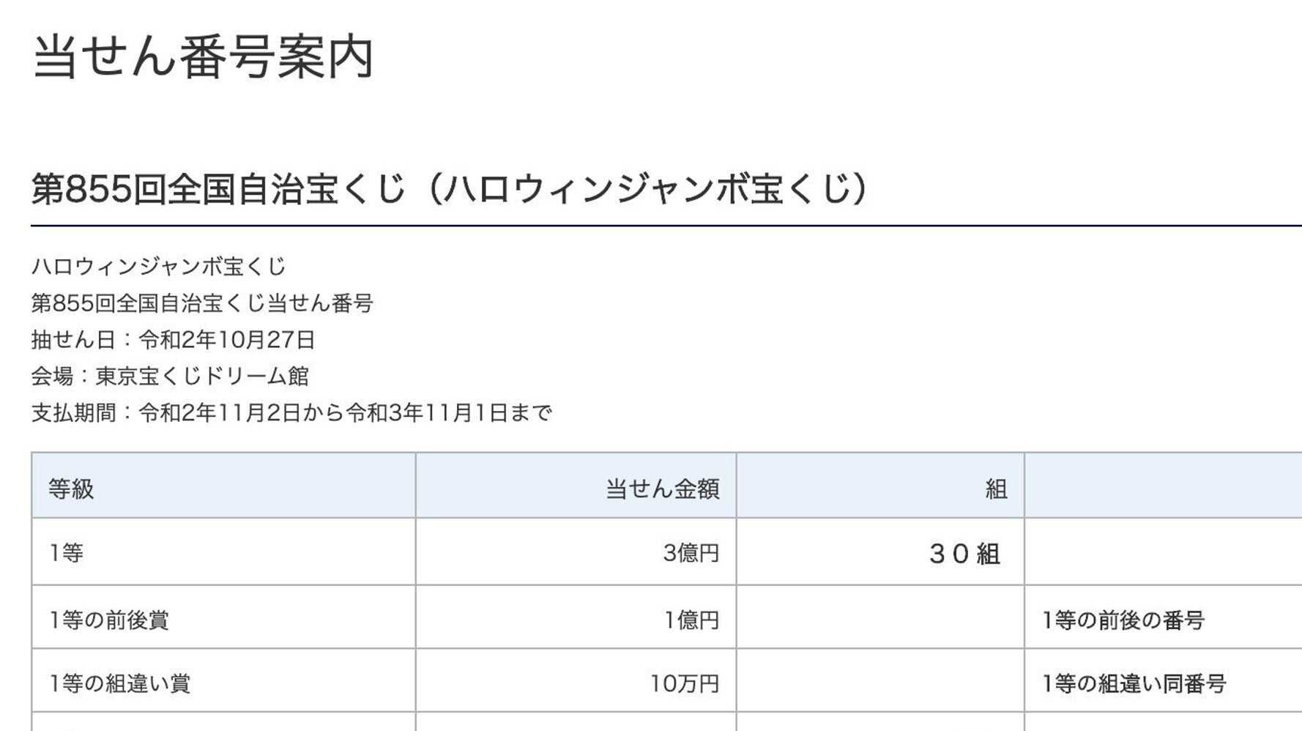Click the 当せん番号案内 page heading
This screenshot has width=1302, height=731.
tap(204, 57)
